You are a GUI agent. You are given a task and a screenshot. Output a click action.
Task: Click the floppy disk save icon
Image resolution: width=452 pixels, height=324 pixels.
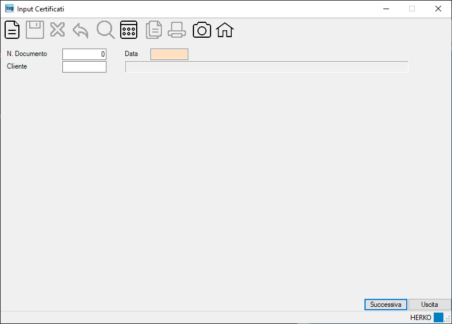35,30
